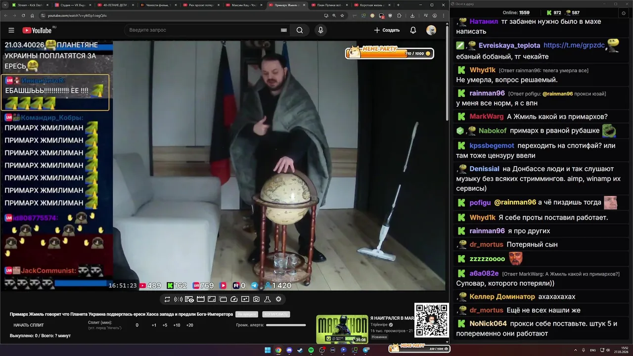
Task: Open Telegram from the taskbar
Action: point(366,350)
